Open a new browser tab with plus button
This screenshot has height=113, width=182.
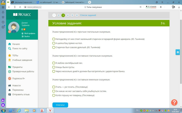tap(90, 2)
